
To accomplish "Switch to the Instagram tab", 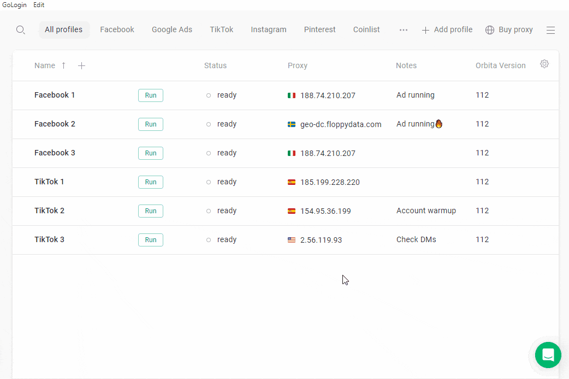I will click(x=269, y=29).
